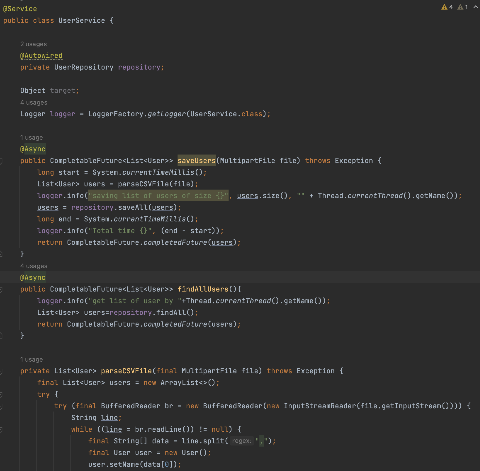Click the parseCSVFile method name
This screenshot has height=471, width=480.
click(125, 371)
